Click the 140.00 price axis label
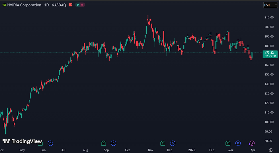This screenshot has width=279, height=153. (x=269, y=84)
